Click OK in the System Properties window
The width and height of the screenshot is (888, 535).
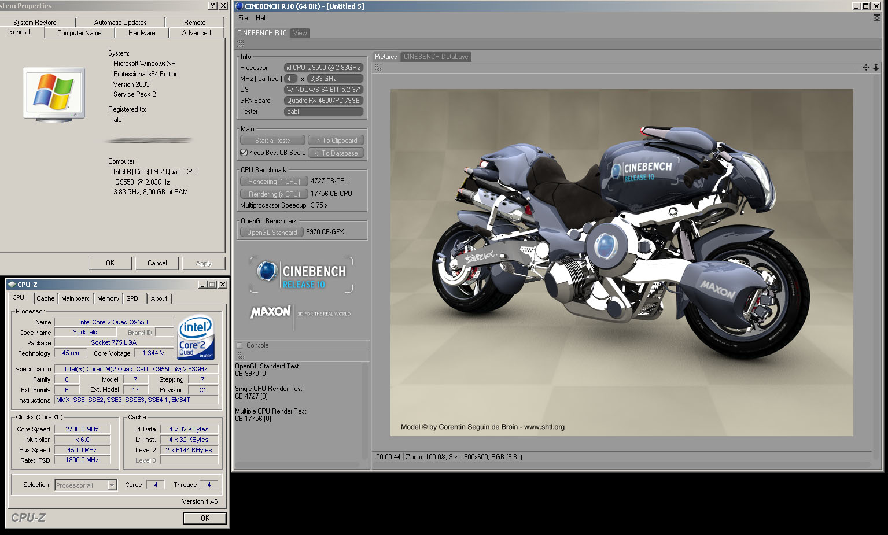click(x=110, y=263)
